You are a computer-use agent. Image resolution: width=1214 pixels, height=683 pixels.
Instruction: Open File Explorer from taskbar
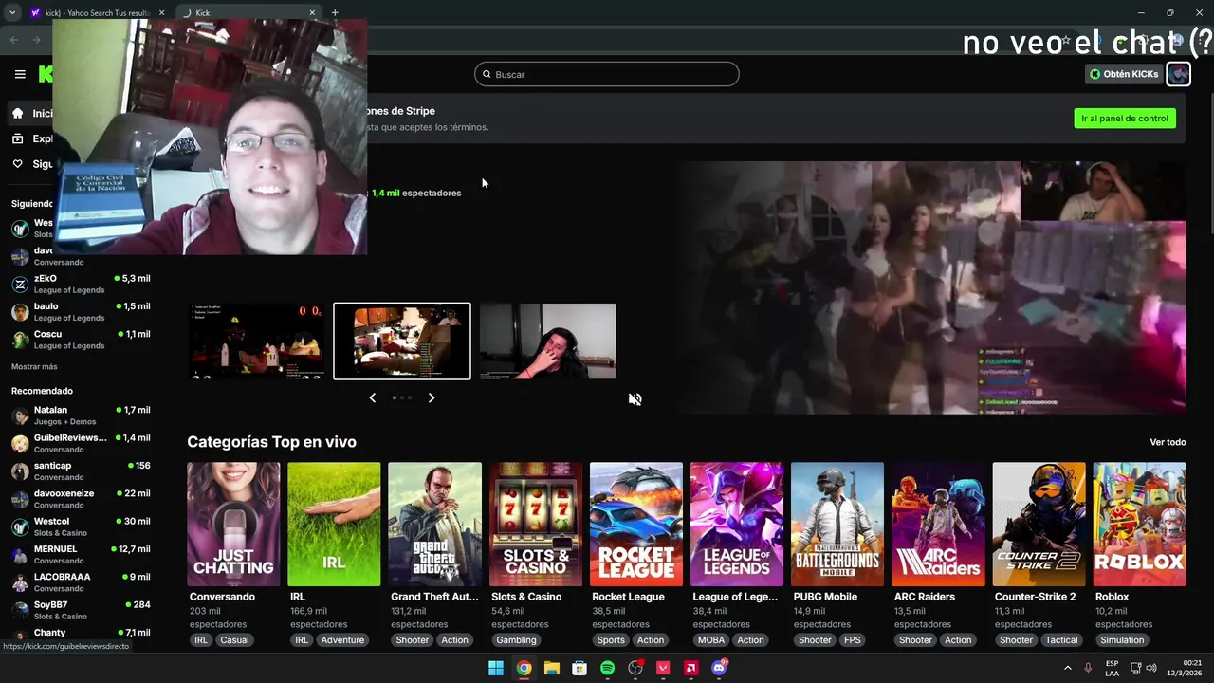coord(551,668)
